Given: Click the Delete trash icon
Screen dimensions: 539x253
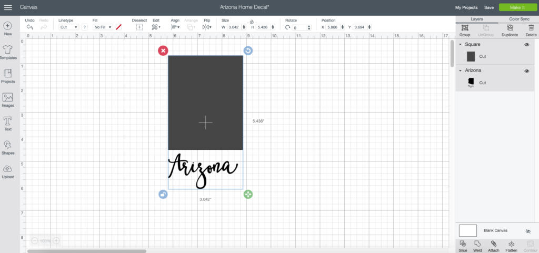Looking at the screenshot, I should (x=531, y=28).
